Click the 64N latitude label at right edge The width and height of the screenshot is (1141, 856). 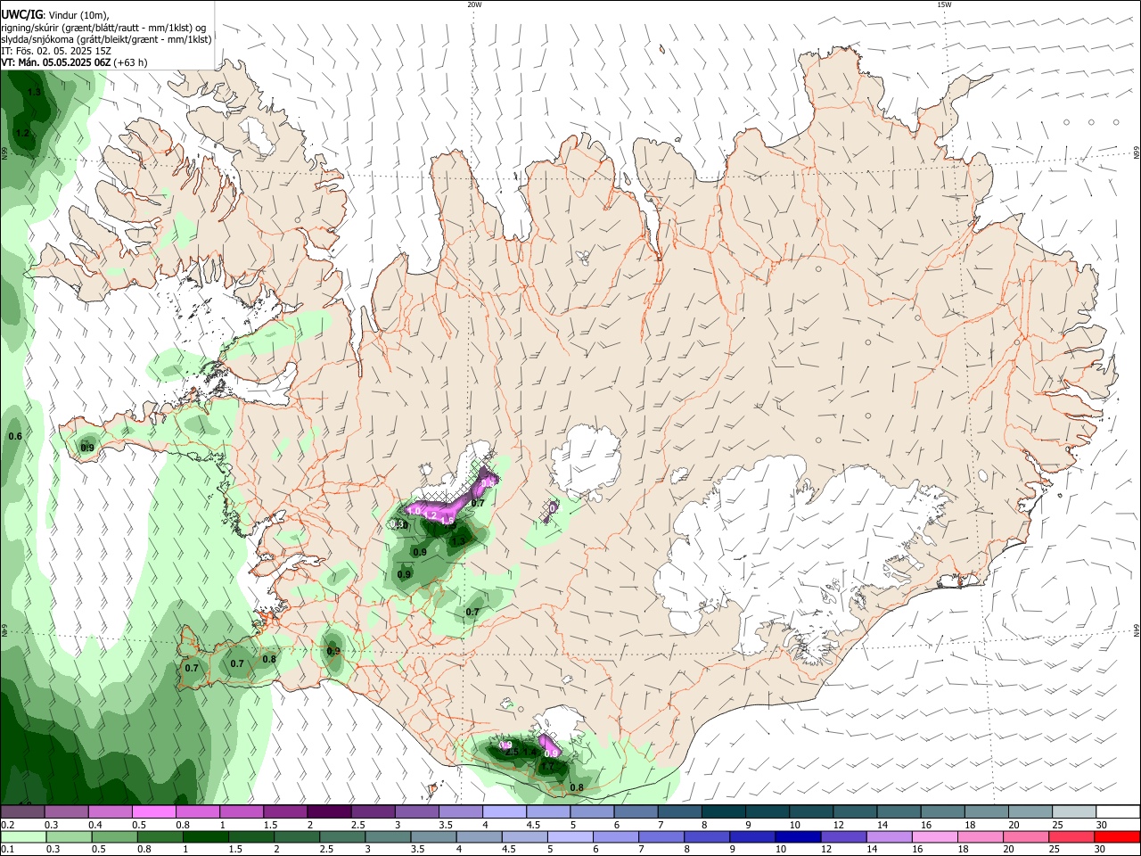coord(1137,630)
